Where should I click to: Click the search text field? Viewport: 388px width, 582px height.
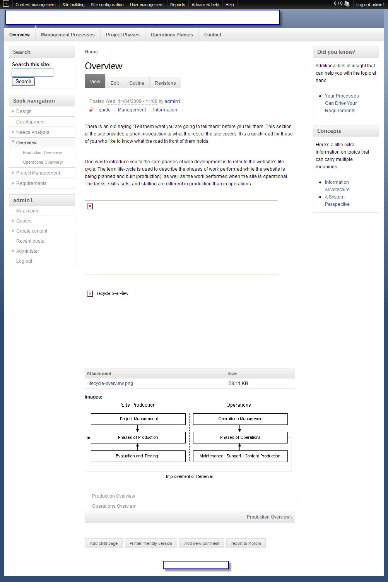32,72
